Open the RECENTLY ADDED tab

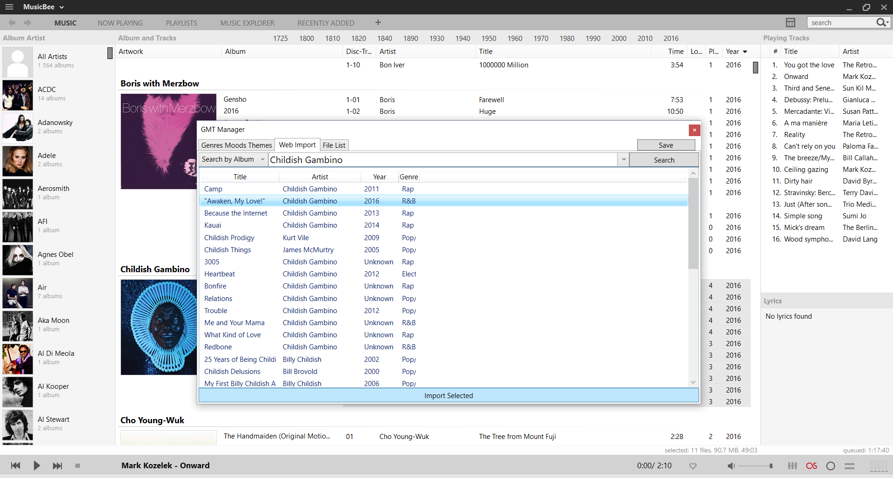[326, 23]
